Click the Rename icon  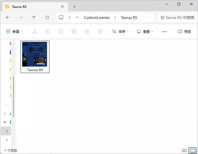pos(74,31)
